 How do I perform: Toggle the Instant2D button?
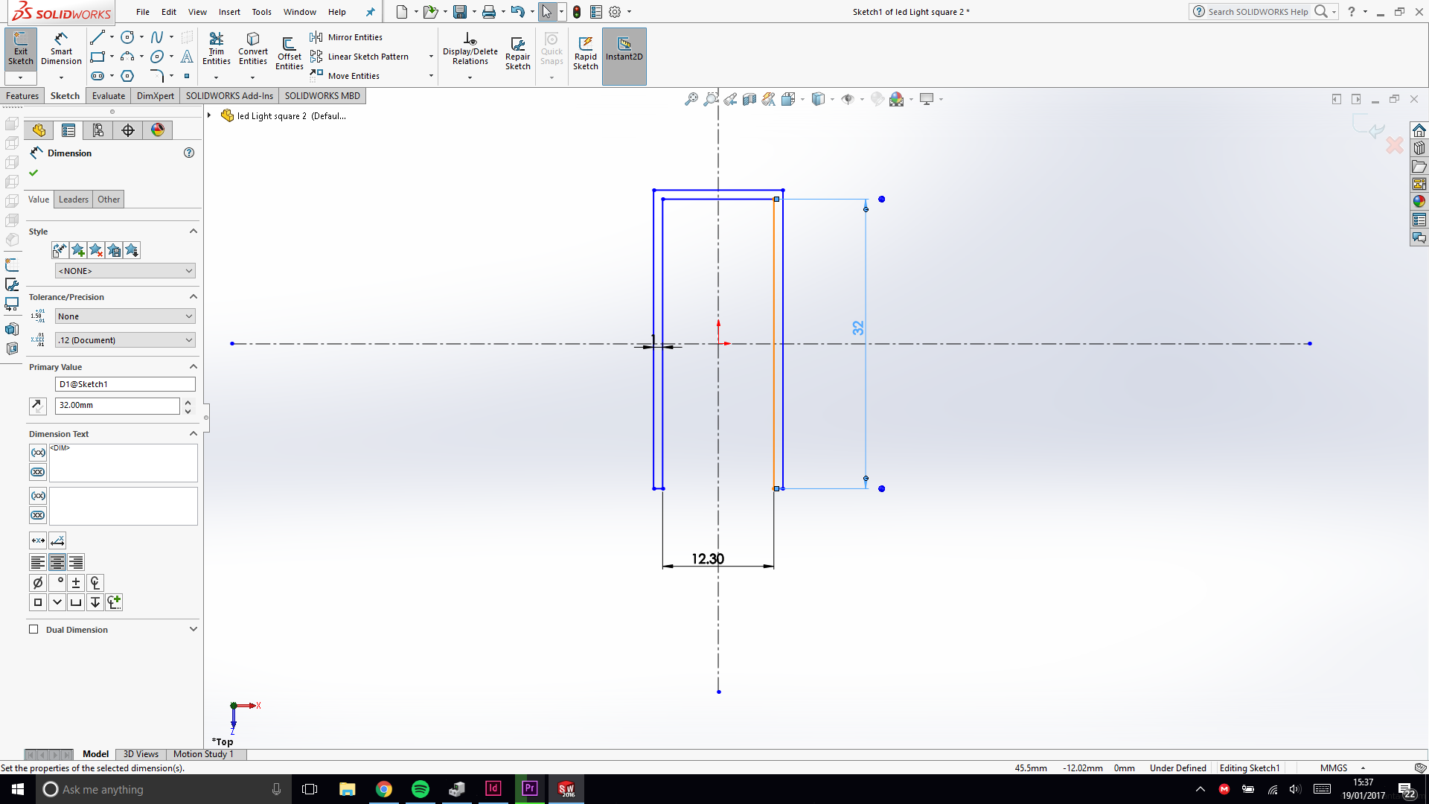point(624,48)
